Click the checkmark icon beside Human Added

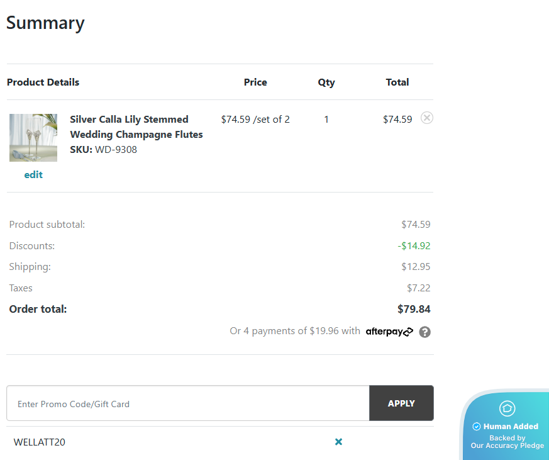[x=476, y=427]
